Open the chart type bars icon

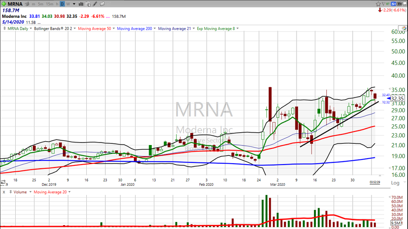pos(81,4)
